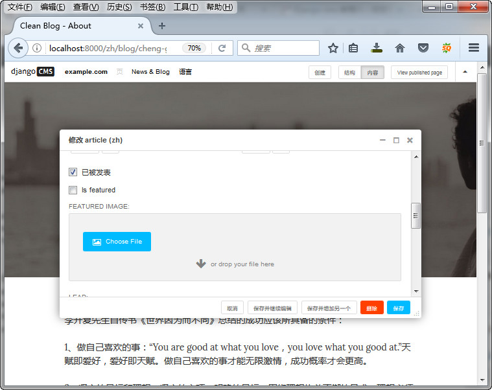Click the modal resize grip corner
Screen dimensions: 492x390
pyautogui.click(x=417, y=313)
